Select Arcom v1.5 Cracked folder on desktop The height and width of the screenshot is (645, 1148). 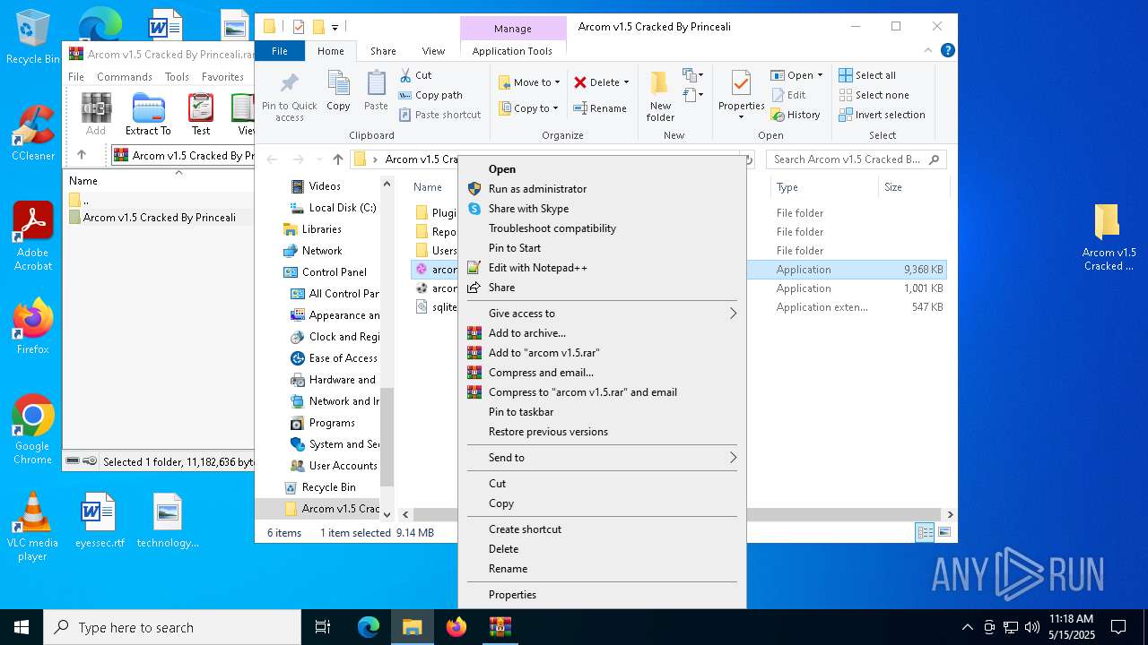pyautogui.click(x=1109, y=237)
